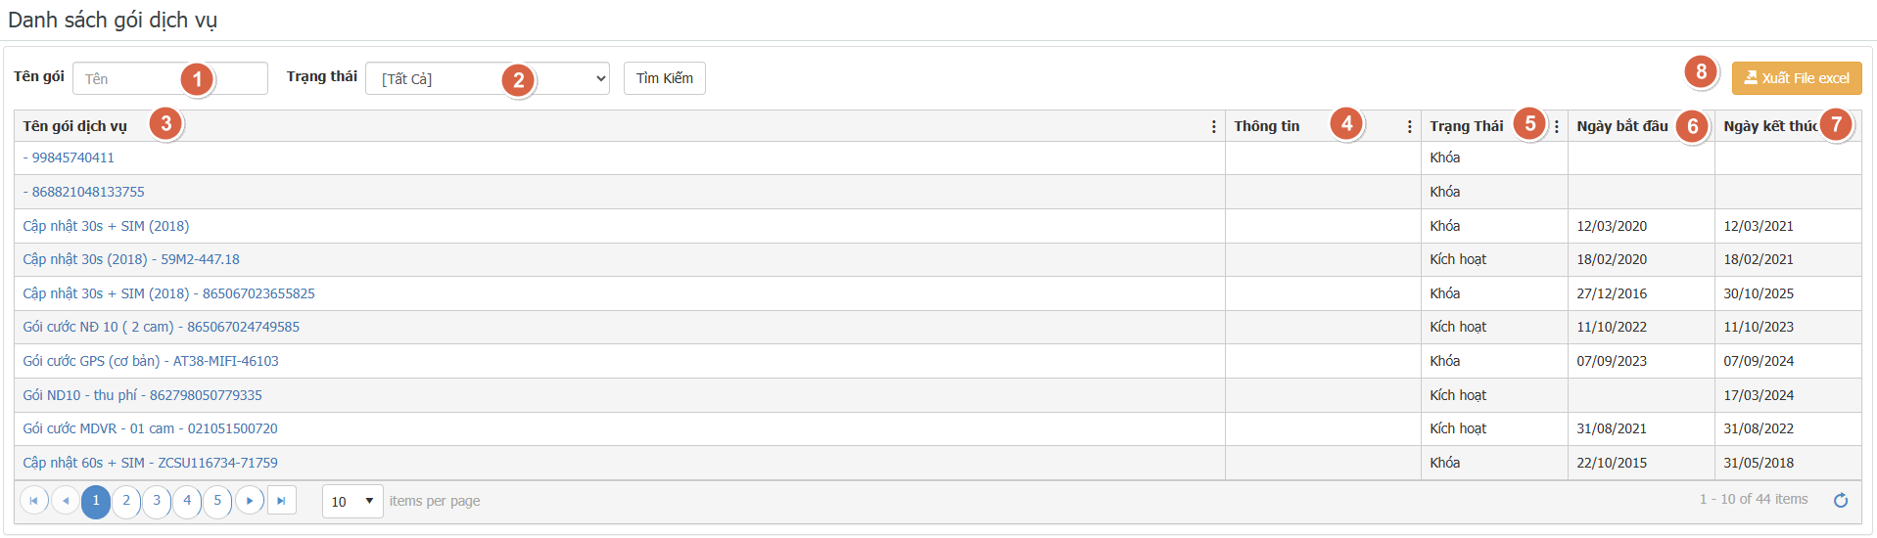Refresh the grid with reload icon
The height and width of the screenshot is (538, 1877).
tap(1841, 501)
